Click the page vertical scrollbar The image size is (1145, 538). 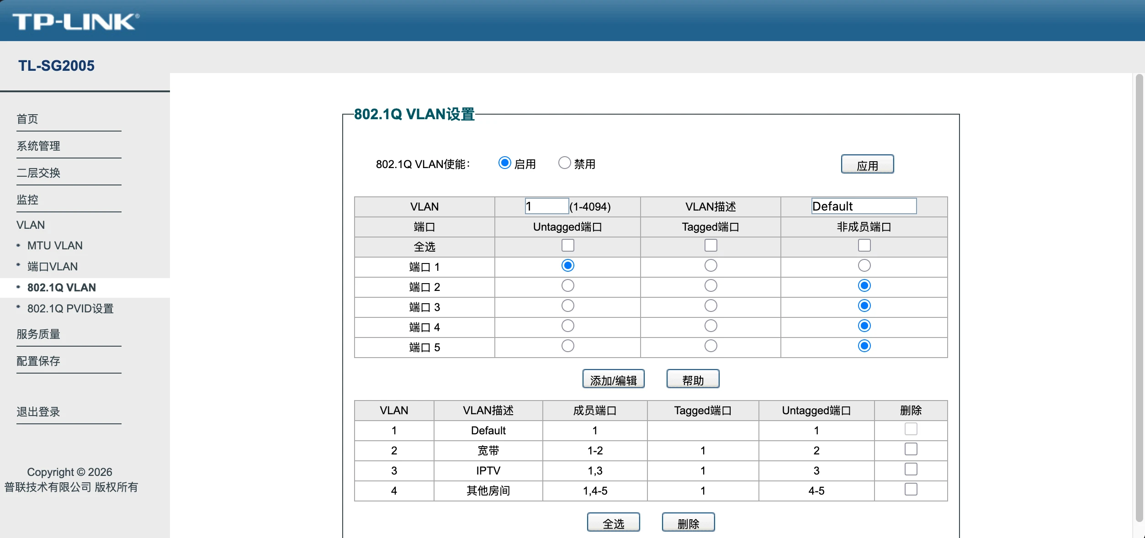(1140, 297)
